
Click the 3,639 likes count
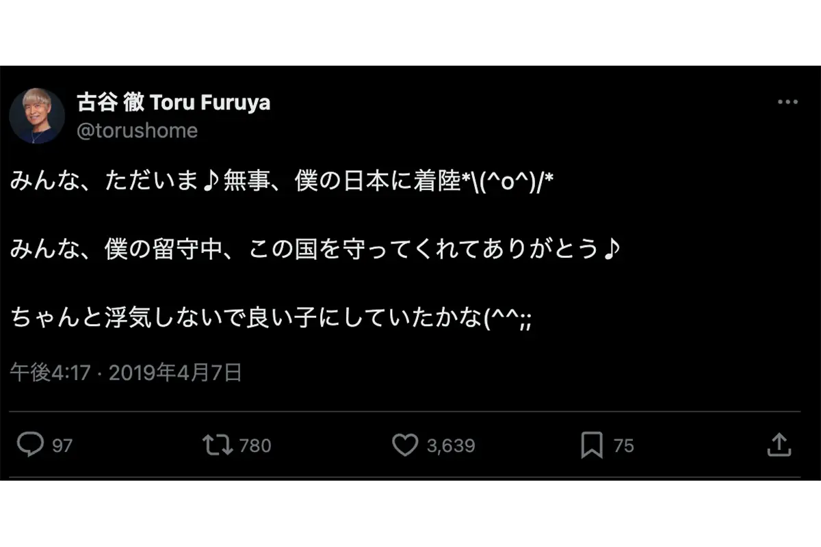pyautogui.click(x=451, y=446)
